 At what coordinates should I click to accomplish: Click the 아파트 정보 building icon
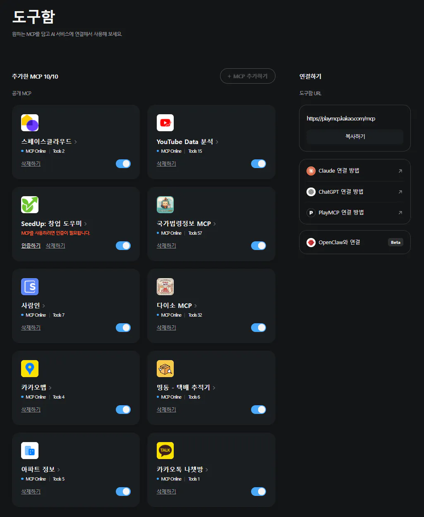[30, 451]
